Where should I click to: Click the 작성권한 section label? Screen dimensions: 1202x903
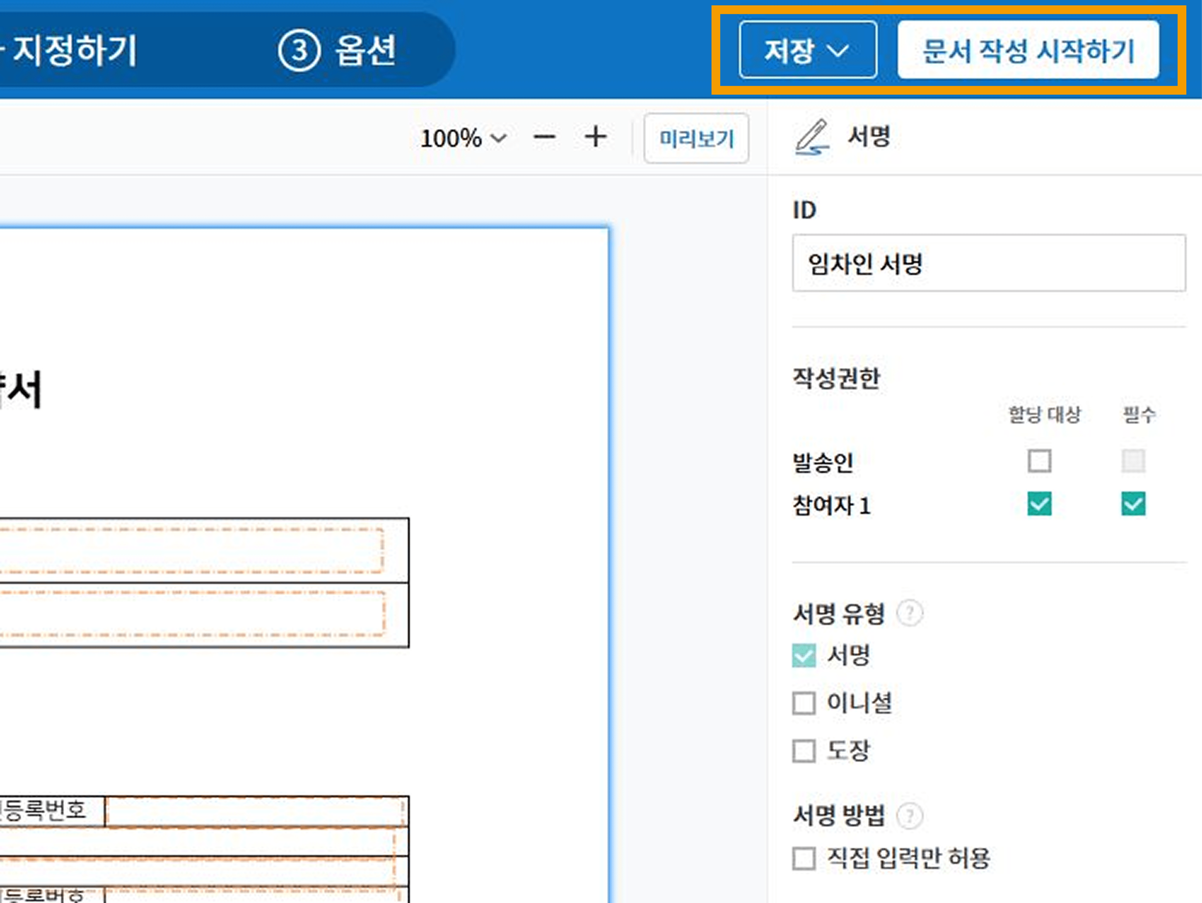pyautogui.click(x=836, y=378)
